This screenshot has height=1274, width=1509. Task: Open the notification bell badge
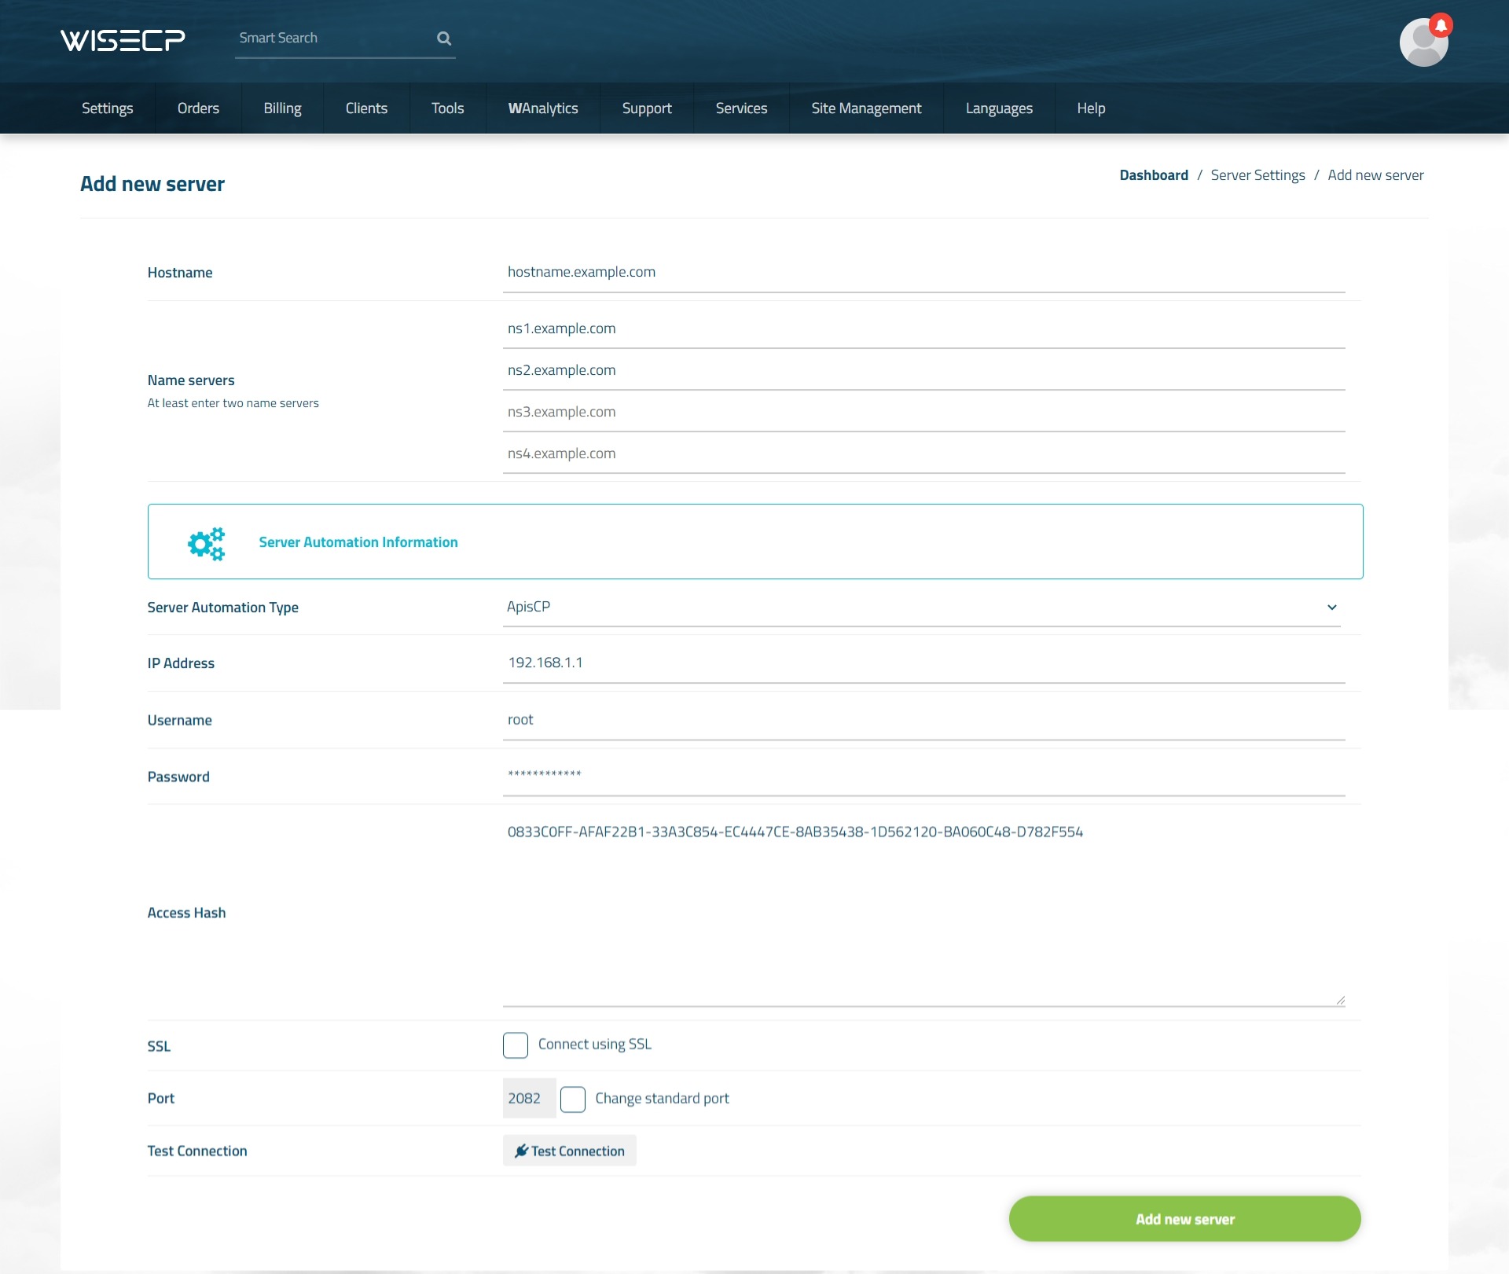1441,25
